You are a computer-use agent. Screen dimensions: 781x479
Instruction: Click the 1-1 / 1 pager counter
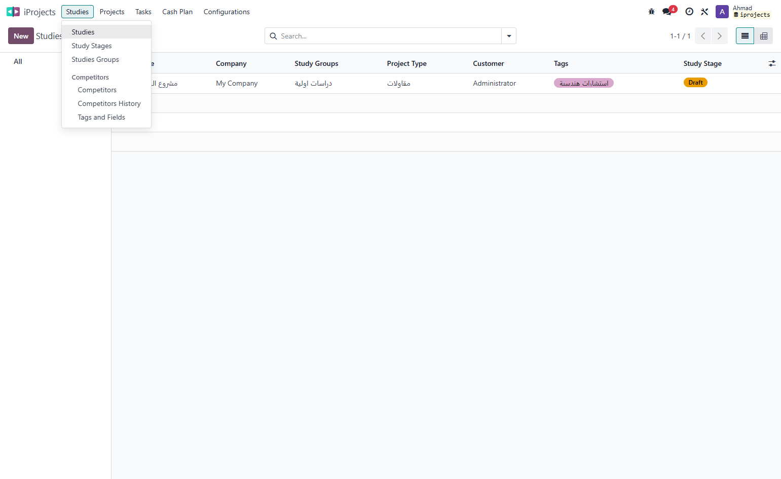click(680, 36)
